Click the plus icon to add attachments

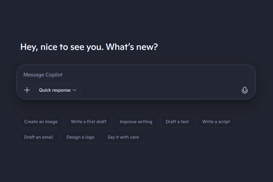click(x=27, y=90)
